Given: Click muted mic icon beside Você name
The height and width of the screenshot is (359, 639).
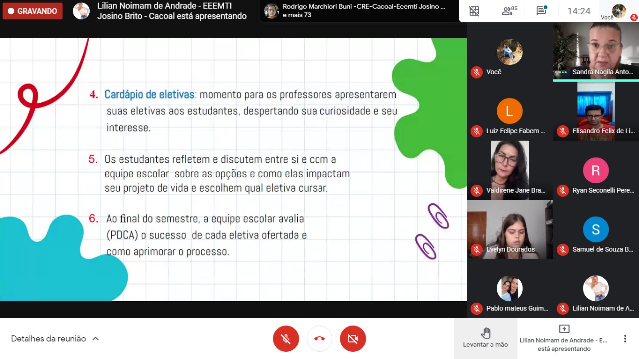Looking at the screenshot, I should (x=477, y=72).
